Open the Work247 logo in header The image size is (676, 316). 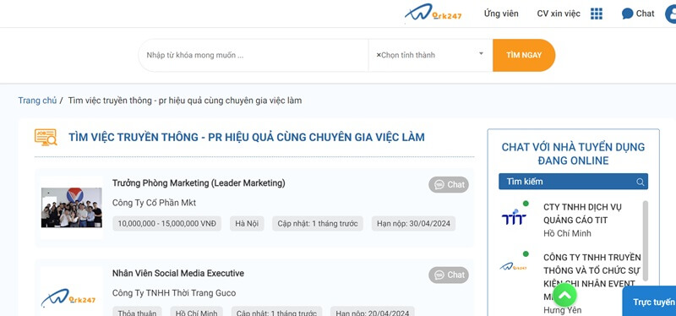(433, 13)
